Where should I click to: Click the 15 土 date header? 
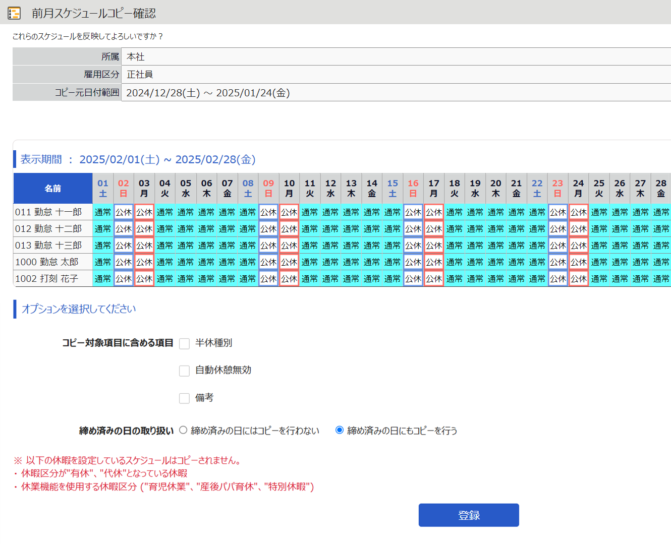(x=393, y=188)
